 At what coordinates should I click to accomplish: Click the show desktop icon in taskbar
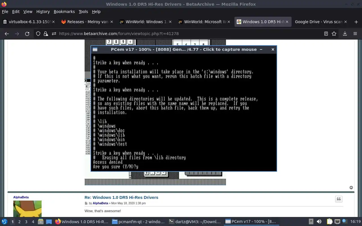[49, 222]
